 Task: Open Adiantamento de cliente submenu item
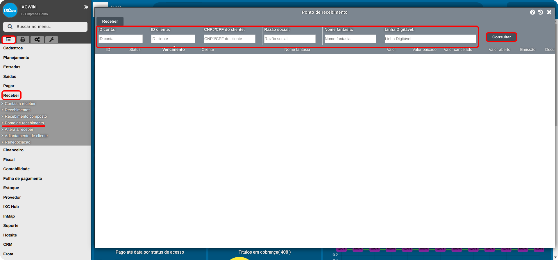coord(26,136)
